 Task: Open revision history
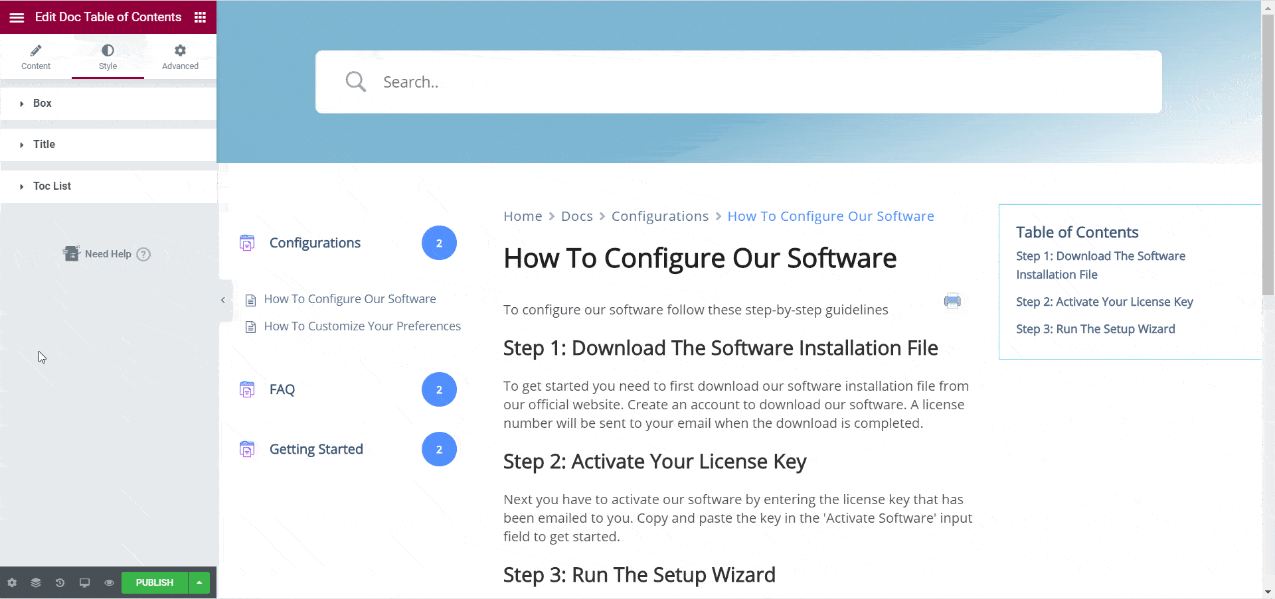[x=60, y=582]
